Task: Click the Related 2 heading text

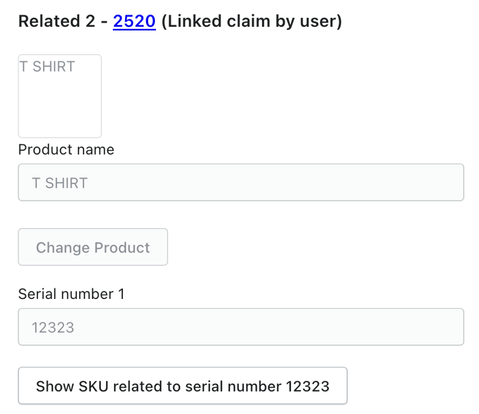Action: (56, 21)
